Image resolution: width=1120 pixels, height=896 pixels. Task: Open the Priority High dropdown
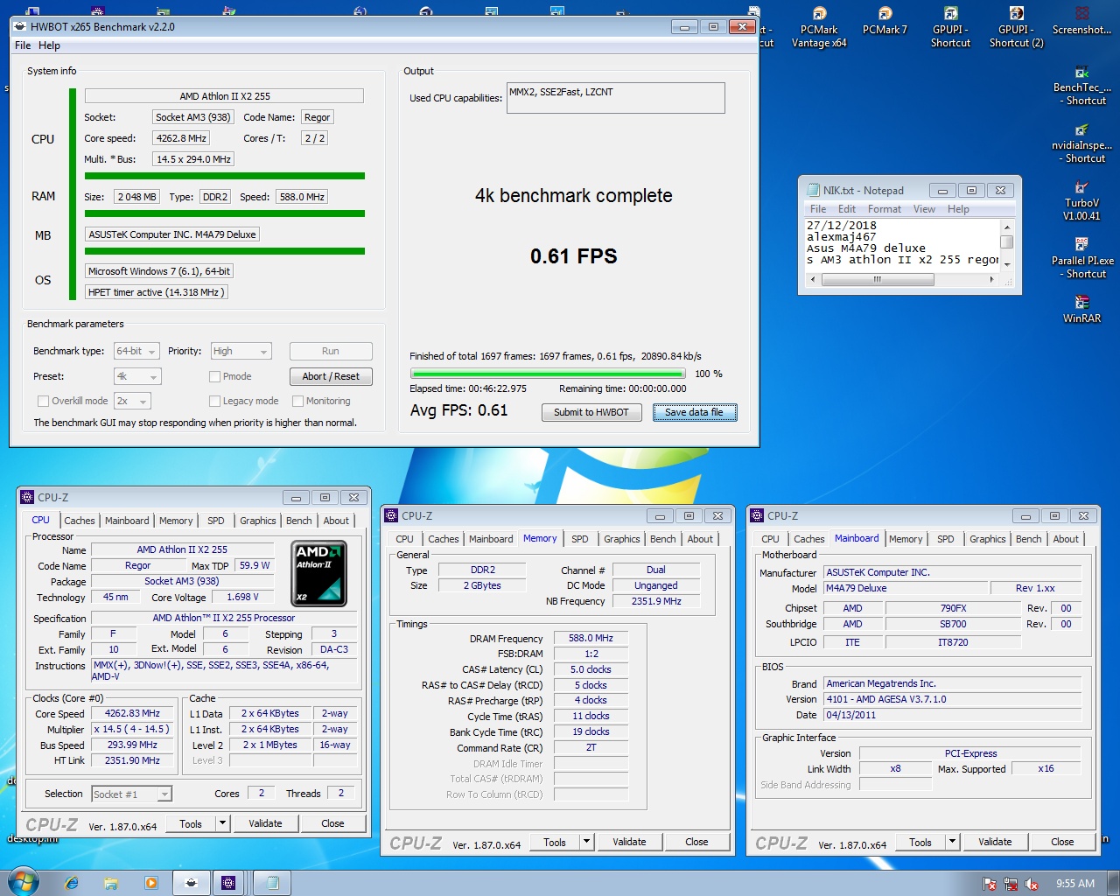click(241, 351)
